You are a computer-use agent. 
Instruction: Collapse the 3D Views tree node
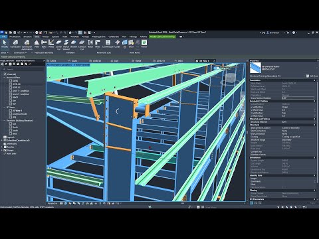tap(5, 107)
